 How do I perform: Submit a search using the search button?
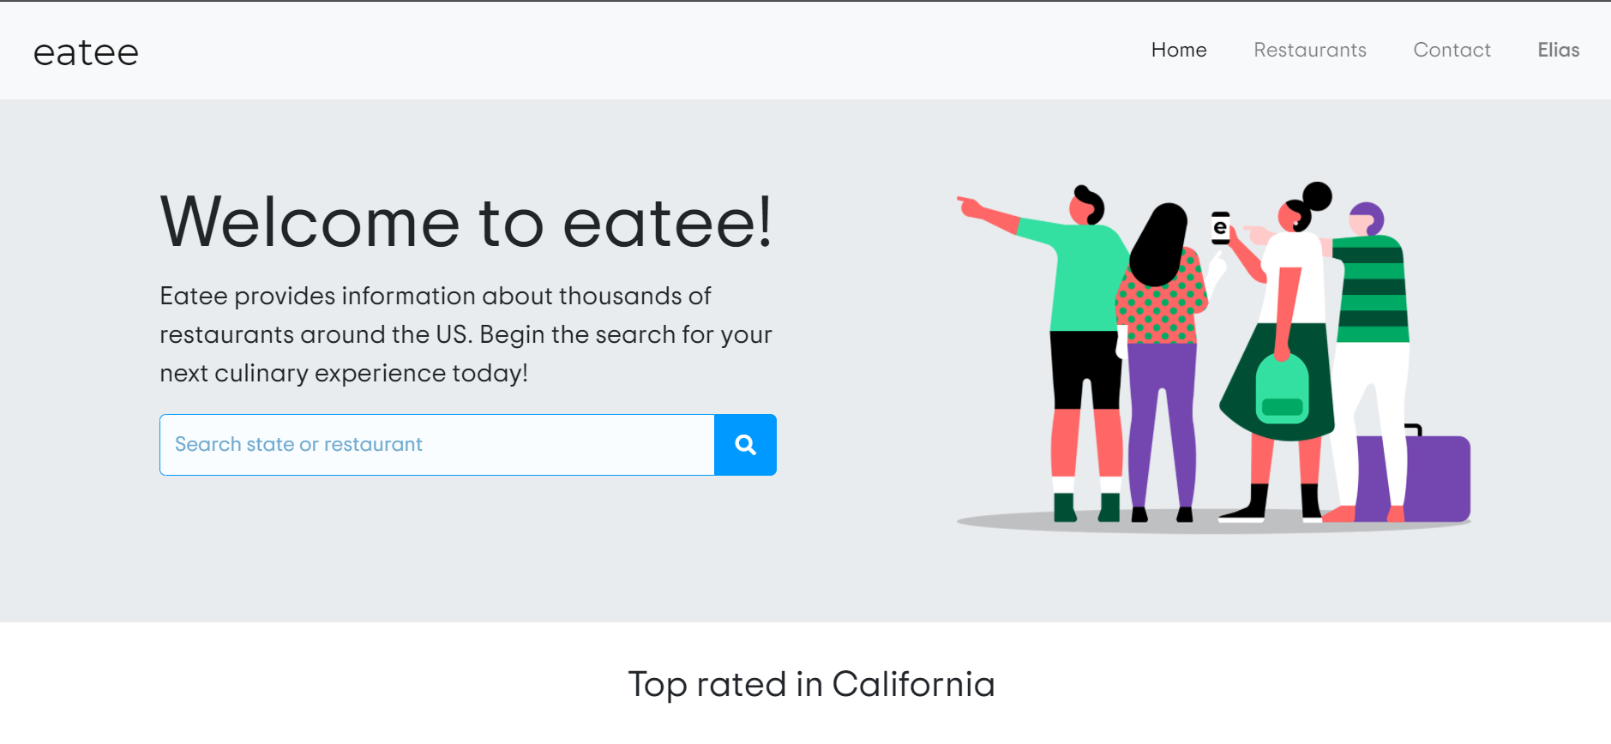click(x=744, y=444)
